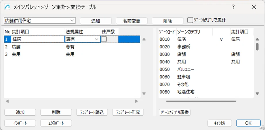Click the エクスポート button
Image resolution: width=265 pixels, height=130 pixels.
pyautogui.click(x=56, y=123)
